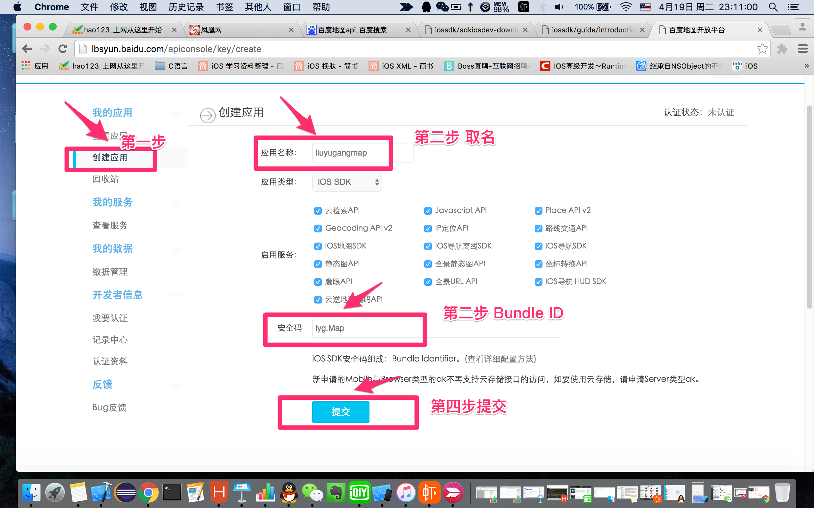Click the browser forward arrow
814x508 pixels.
pyautogui.click(x=45, y=49)
